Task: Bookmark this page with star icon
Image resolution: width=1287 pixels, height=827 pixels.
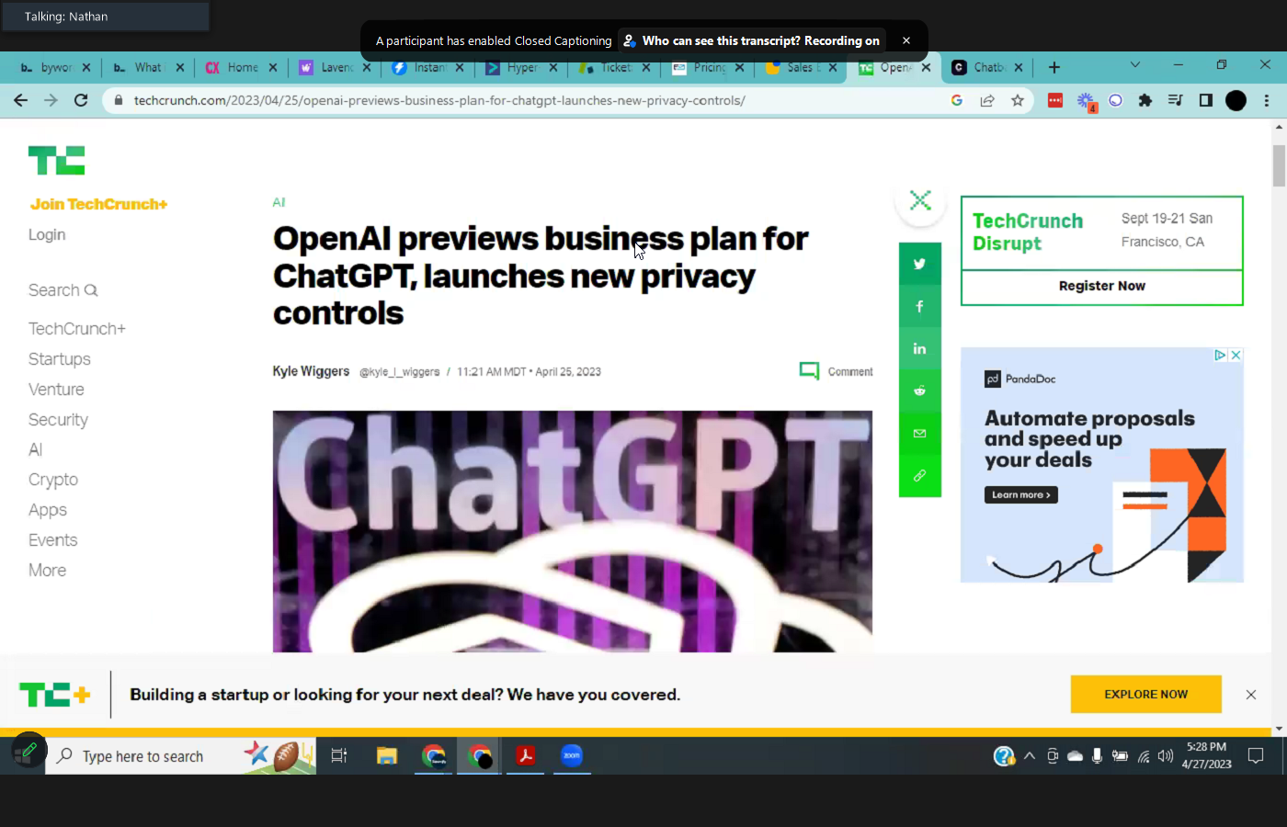Action: coord(1018,101)
